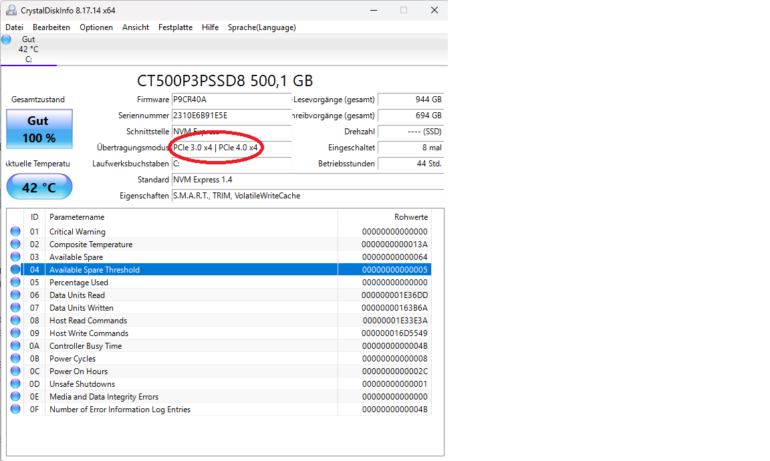Minimize the CrystalDiskInfo window
This screenshot has width=770, height=461.
click(x=374, y=10)
